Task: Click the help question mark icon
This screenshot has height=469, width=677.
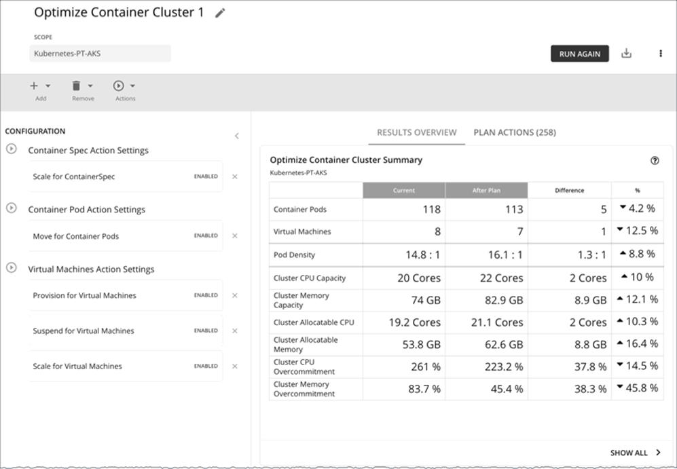Action: click(655, 161)
